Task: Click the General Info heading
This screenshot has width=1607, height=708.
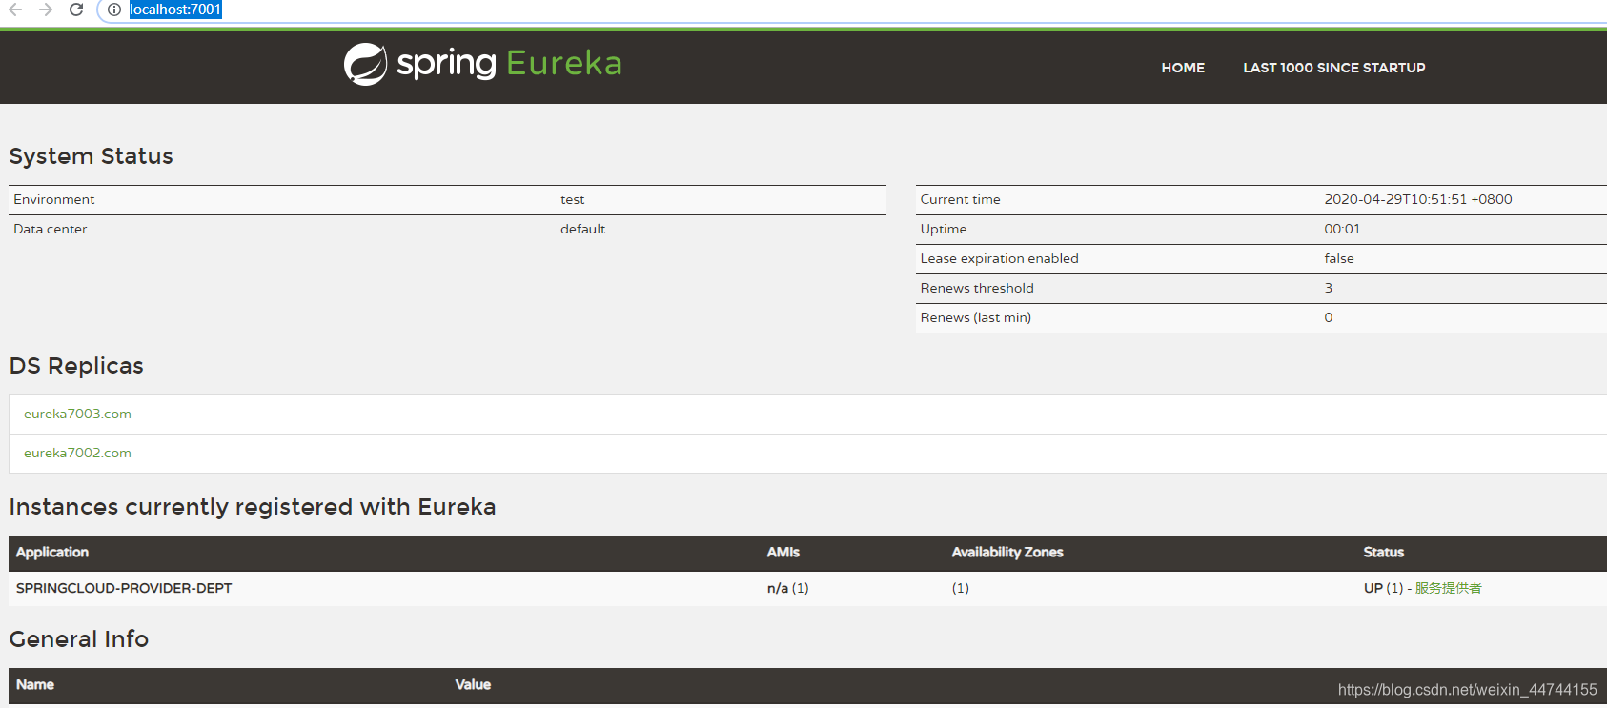Action: [78, 639]
